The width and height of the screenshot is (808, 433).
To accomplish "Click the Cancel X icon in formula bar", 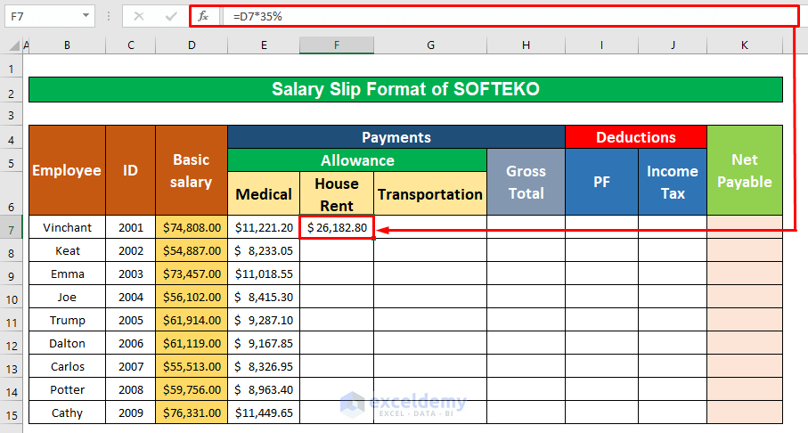I will pyautogui.click(x=139, y=16).
